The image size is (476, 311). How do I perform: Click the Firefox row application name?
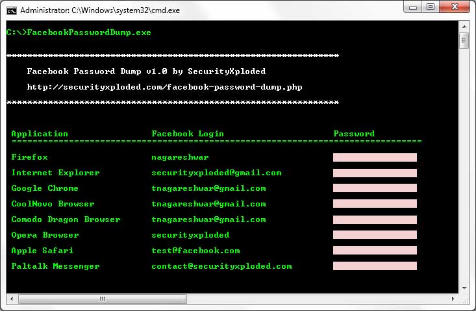[x=29, y=157]
